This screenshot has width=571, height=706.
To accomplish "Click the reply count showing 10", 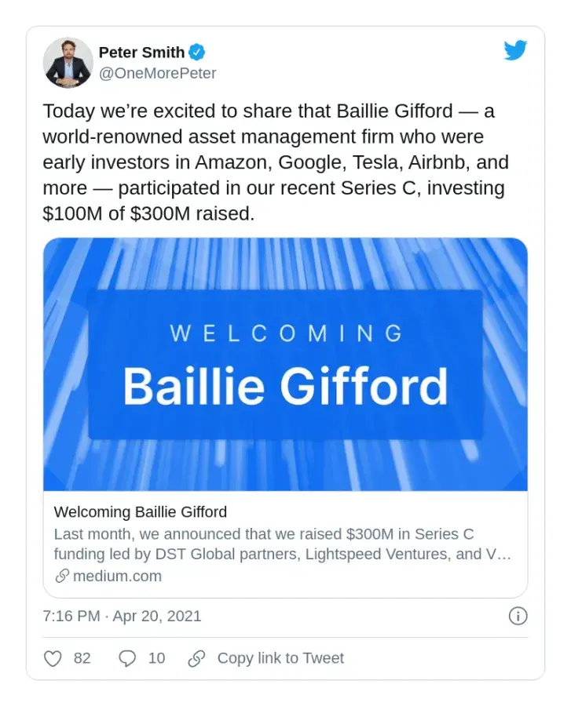I will coord(155,658).
